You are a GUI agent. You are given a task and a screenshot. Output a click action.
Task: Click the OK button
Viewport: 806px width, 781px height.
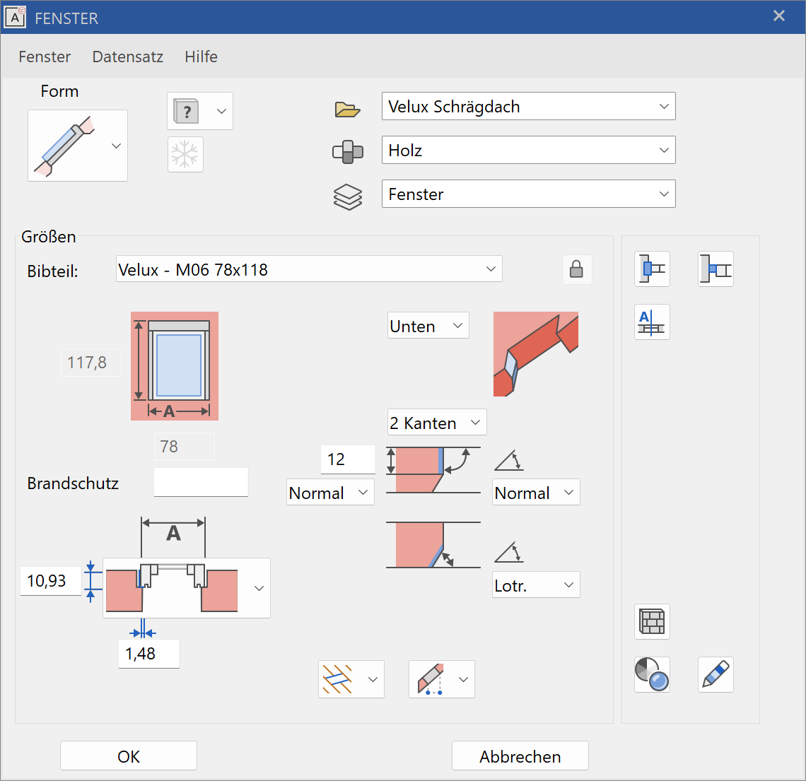click(x=129, y=756)
